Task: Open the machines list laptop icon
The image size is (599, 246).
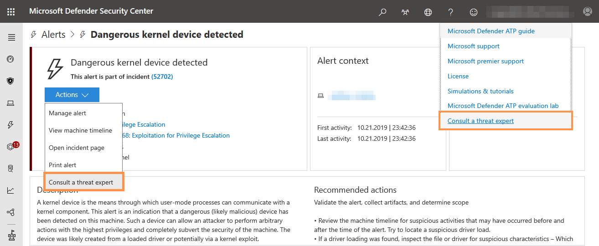Action: point(11,103)
